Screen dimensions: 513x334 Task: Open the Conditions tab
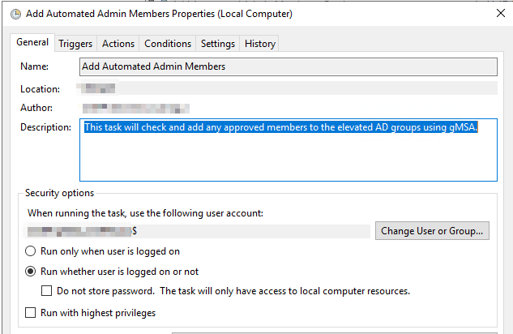168,44
